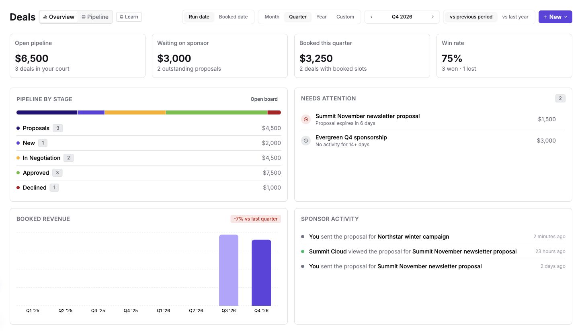This screenshot has width=582, height=331.
Task: Open the Declined stage row
Action: click(149, 188)
